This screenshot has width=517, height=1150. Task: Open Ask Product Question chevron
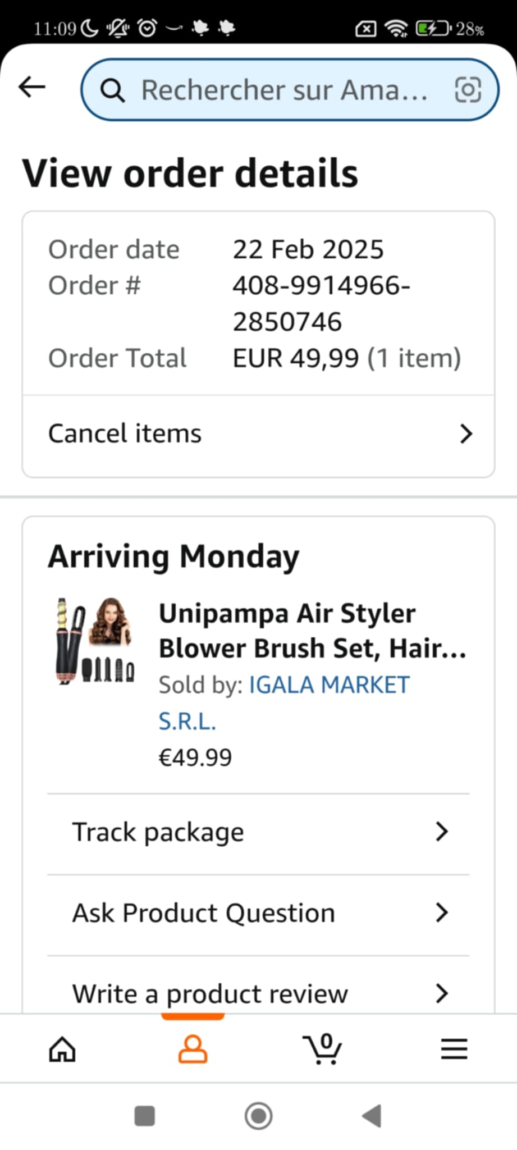point(442,912)
